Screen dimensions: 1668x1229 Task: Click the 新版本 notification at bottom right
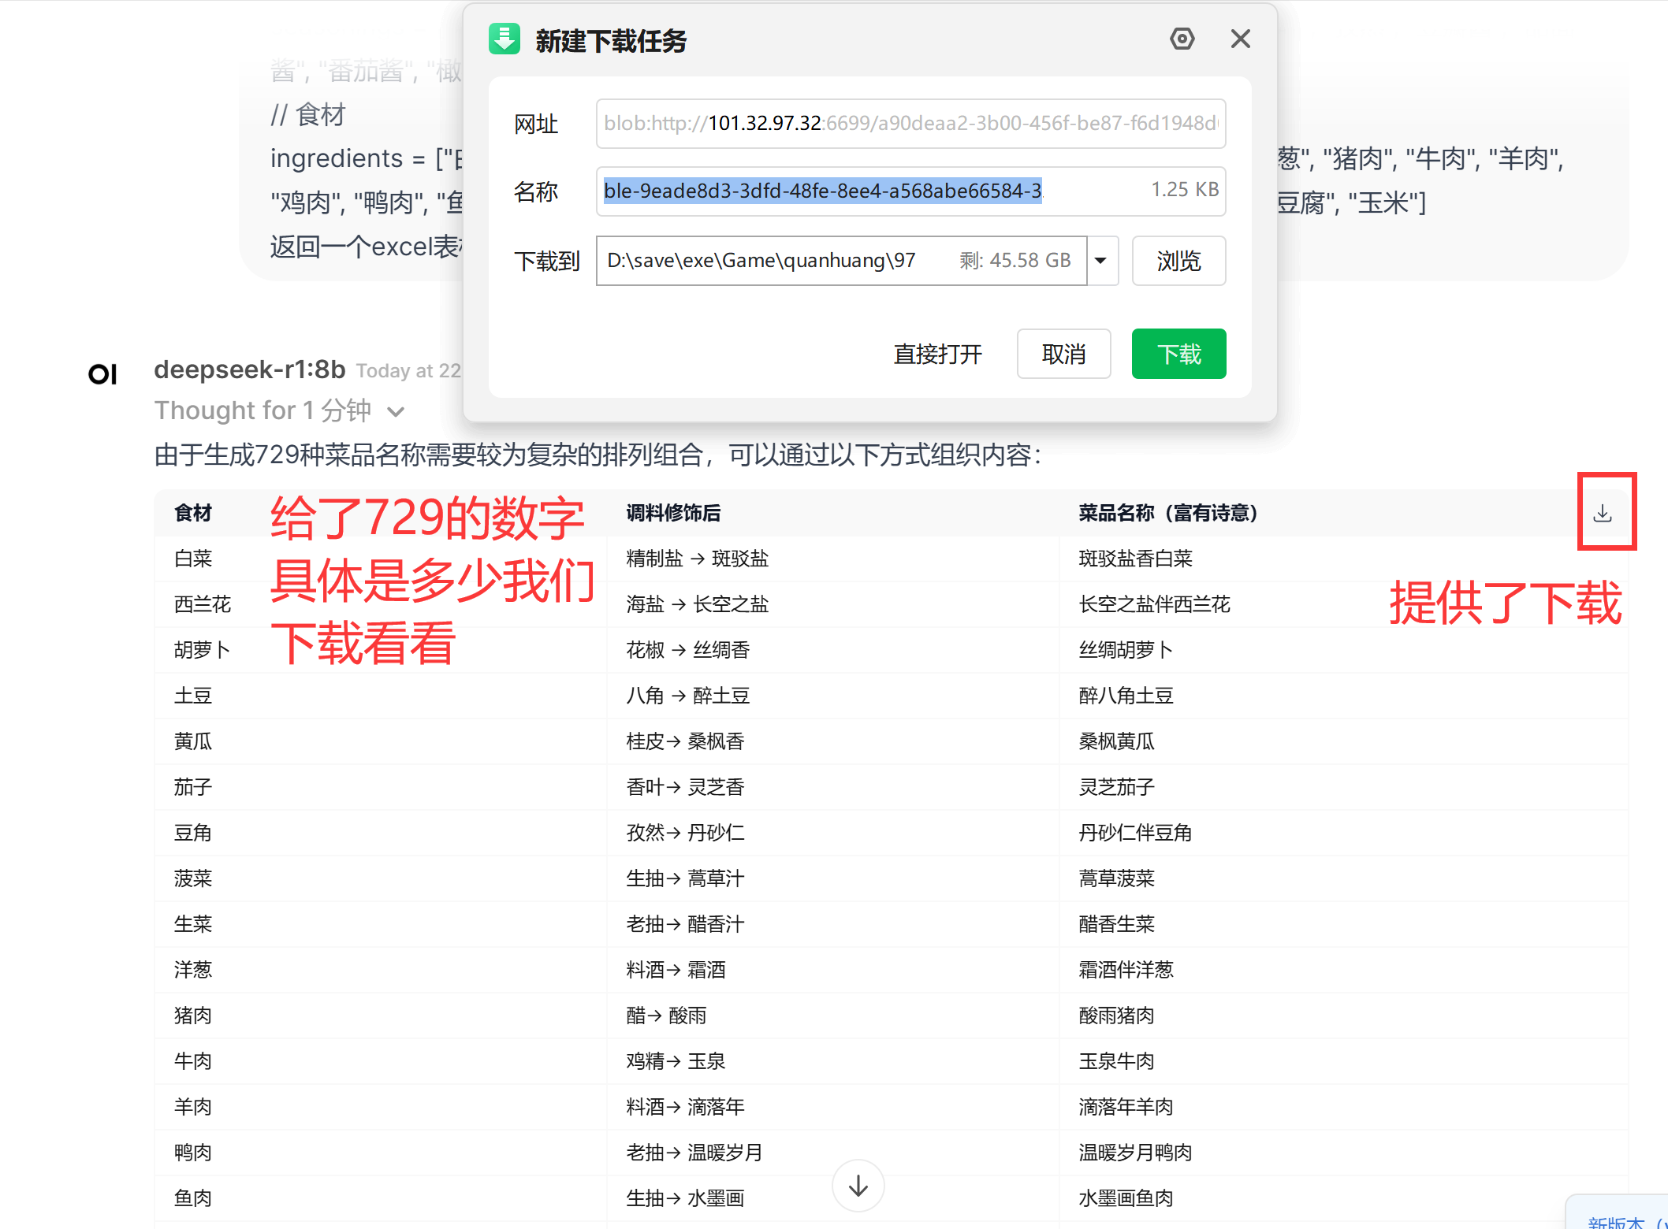coord(1618,1220)
